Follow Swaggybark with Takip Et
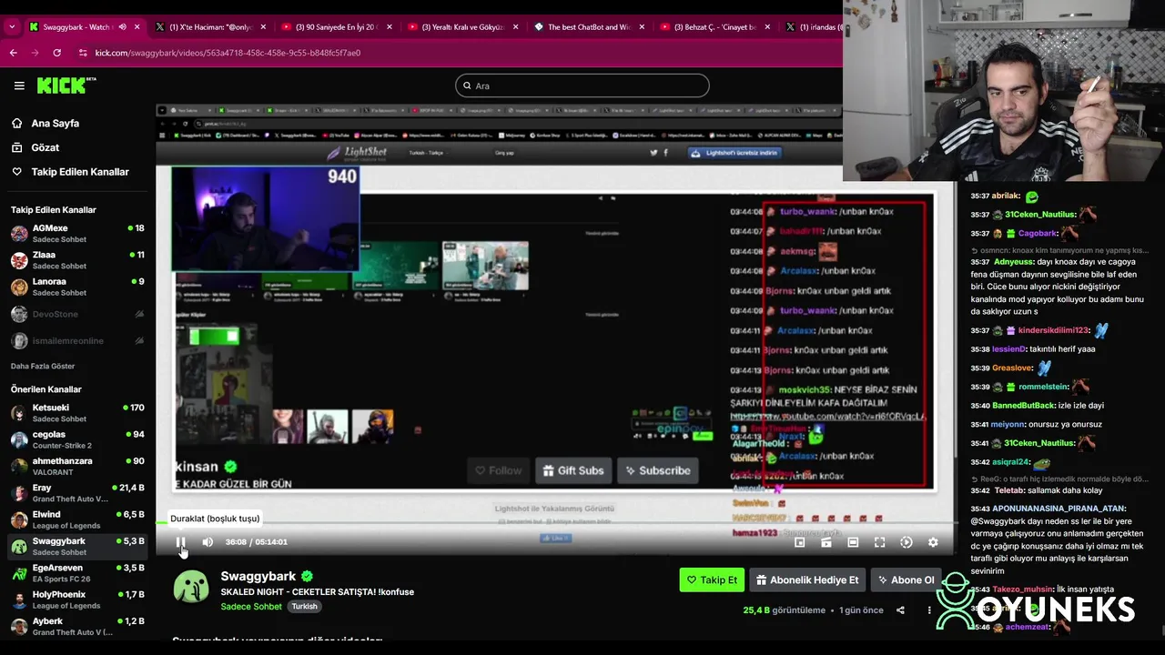 [712, 579]
